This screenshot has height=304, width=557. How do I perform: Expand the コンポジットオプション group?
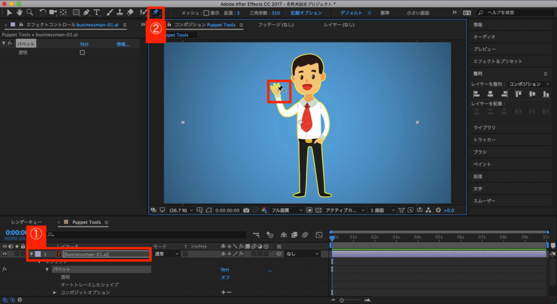54,293
